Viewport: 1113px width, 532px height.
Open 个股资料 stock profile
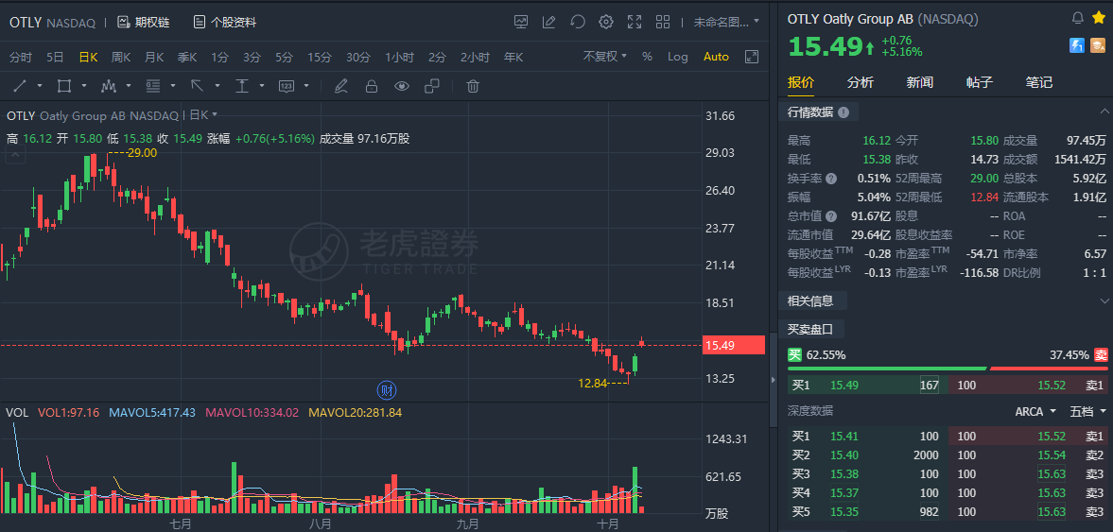tap(225, 22)
